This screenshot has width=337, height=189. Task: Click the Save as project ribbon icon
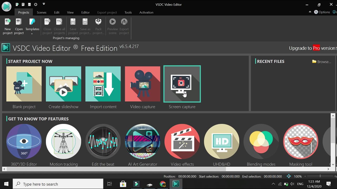point(85,26)
